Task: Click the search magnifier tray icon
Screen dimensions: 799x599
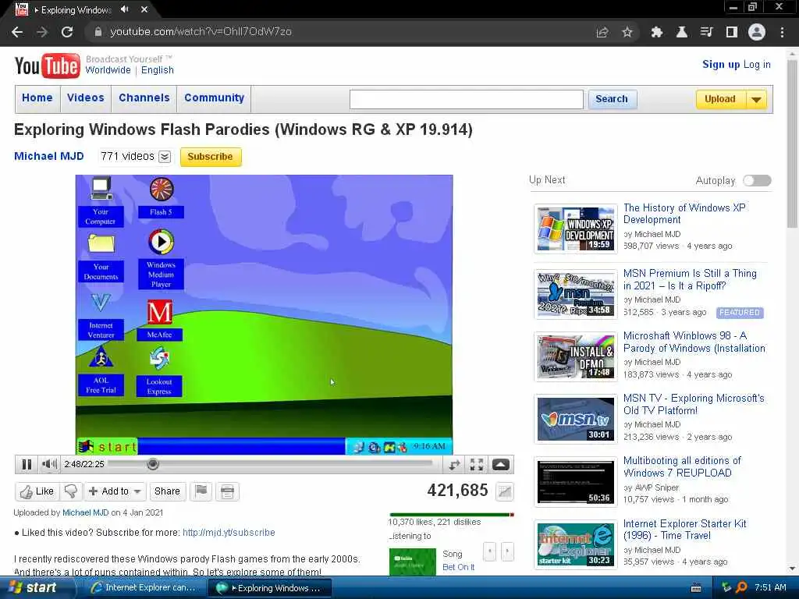Action: (x=741, y=587)
